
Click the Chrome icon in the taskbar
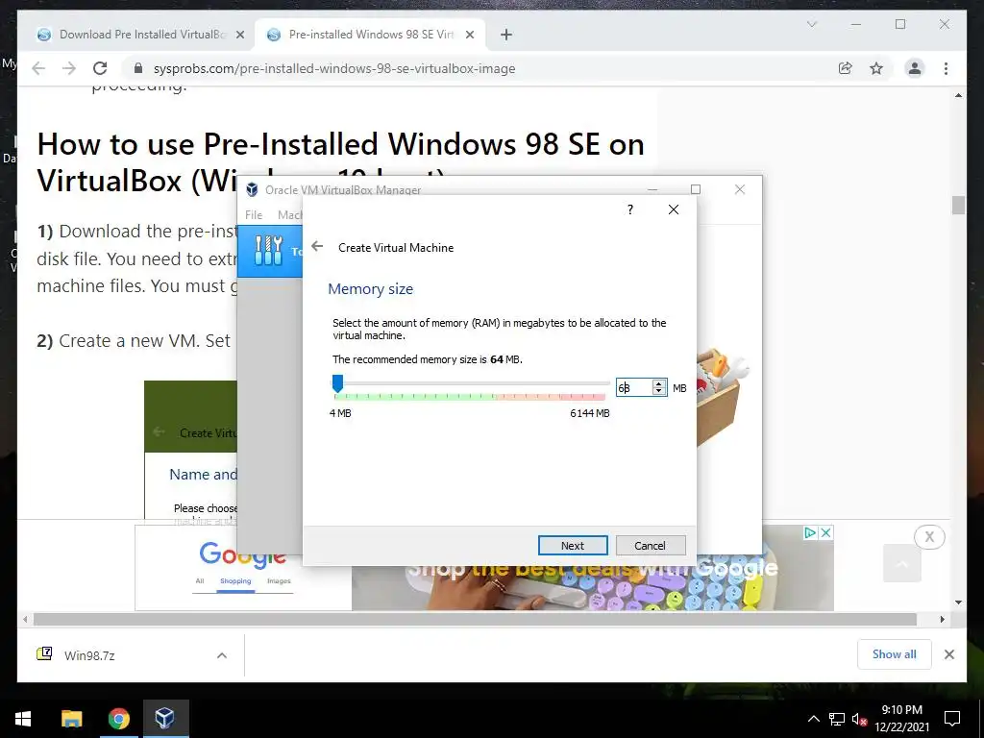[x=118, y=719]
